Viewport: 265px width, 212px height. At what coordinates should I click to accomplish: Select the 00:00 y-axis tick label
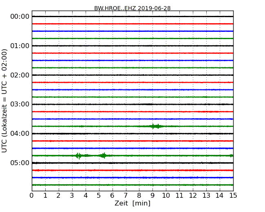[20, 17]
